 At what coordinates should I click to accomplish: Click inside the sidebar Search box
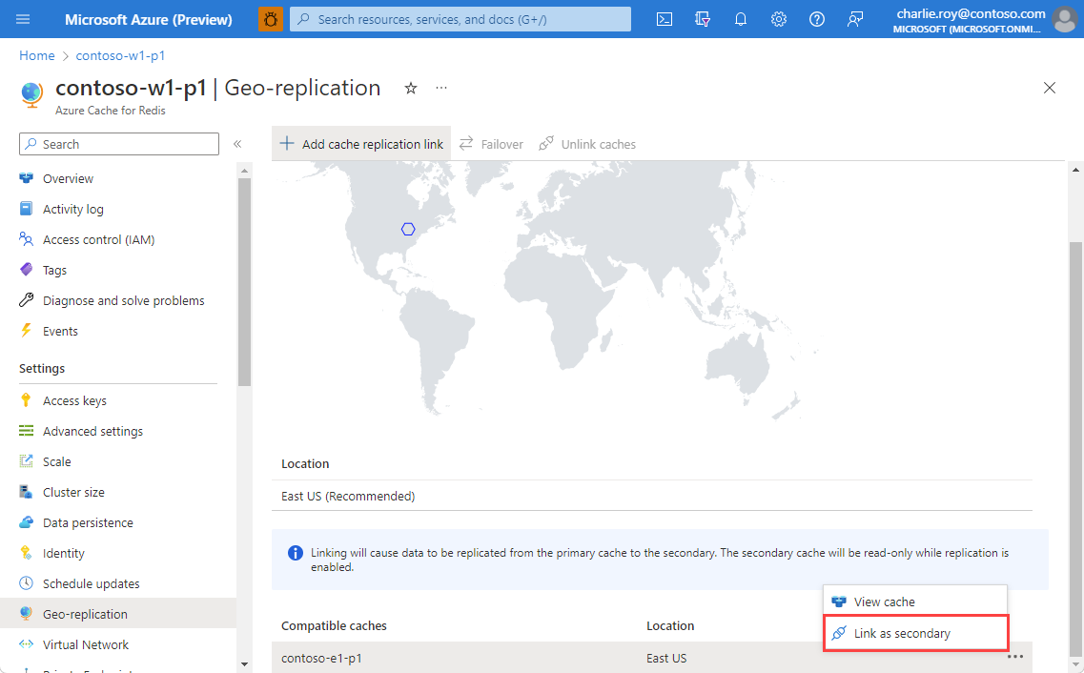[x=118, y=143]
